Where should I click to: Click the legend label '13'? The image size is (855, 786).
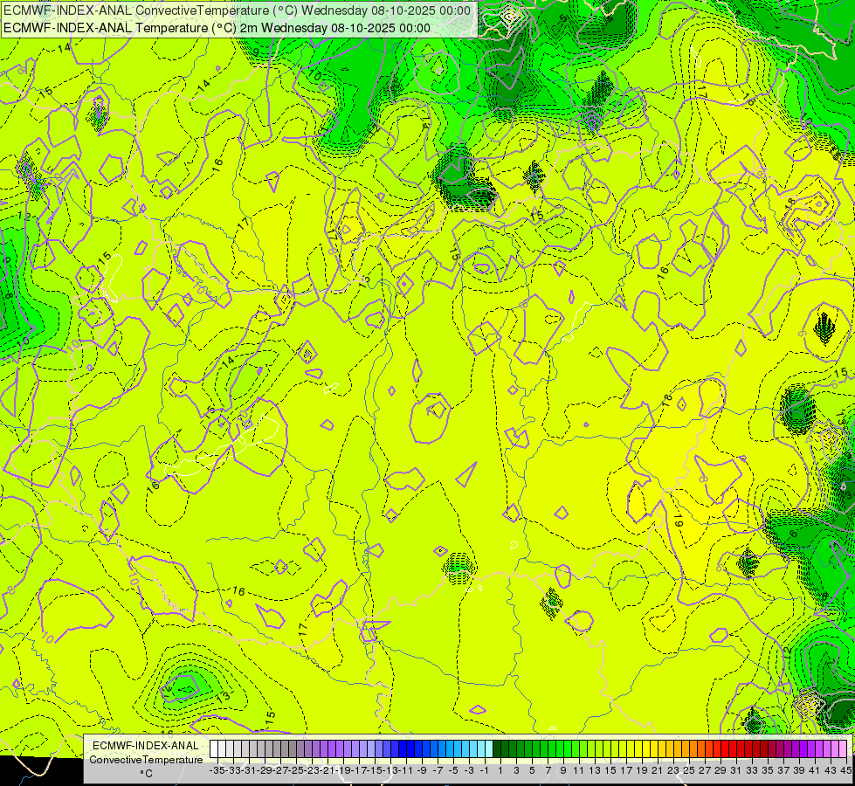pos(595,770)
